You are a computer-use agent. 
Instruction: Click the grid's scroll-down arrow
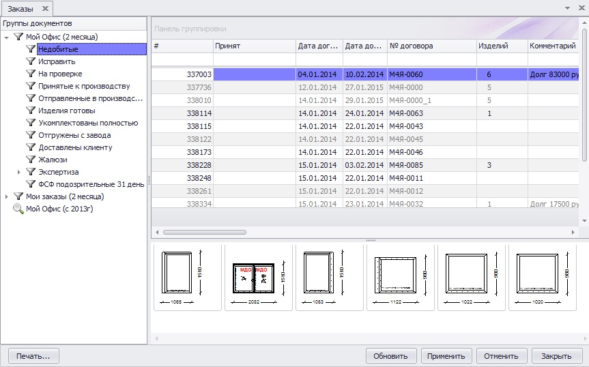coord(584,221)
